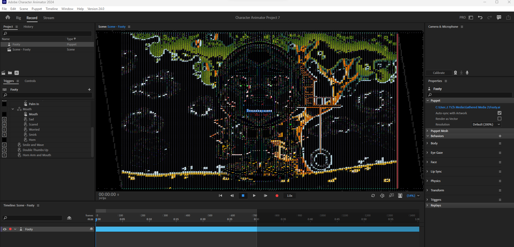This screenshot has height=247, width=514.
Task: Open the feedback chat bubble icon
Action: click(499, 18)
